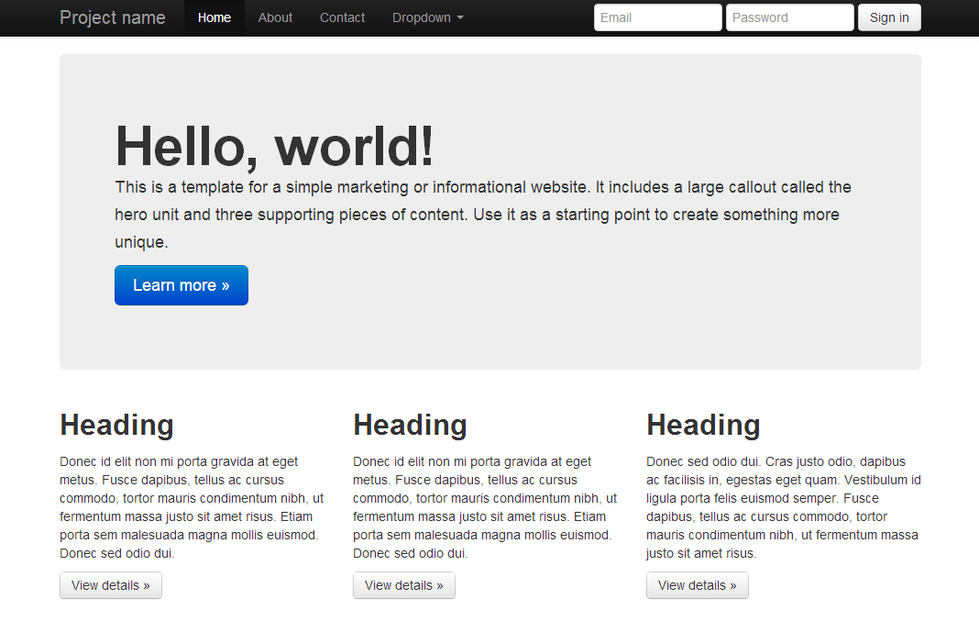Click the paragraph starting with Donec sed odio
Screen dimensions: 979x621
[782, 507]
